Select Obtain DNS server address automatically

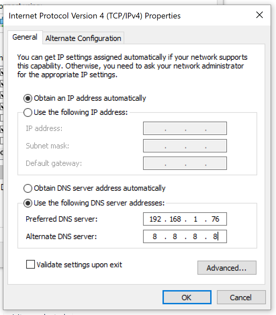tap(28, 188)
